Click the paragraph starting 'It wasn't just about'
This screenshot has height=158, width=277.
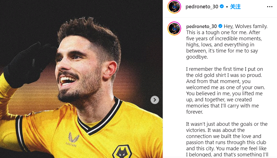226,139
